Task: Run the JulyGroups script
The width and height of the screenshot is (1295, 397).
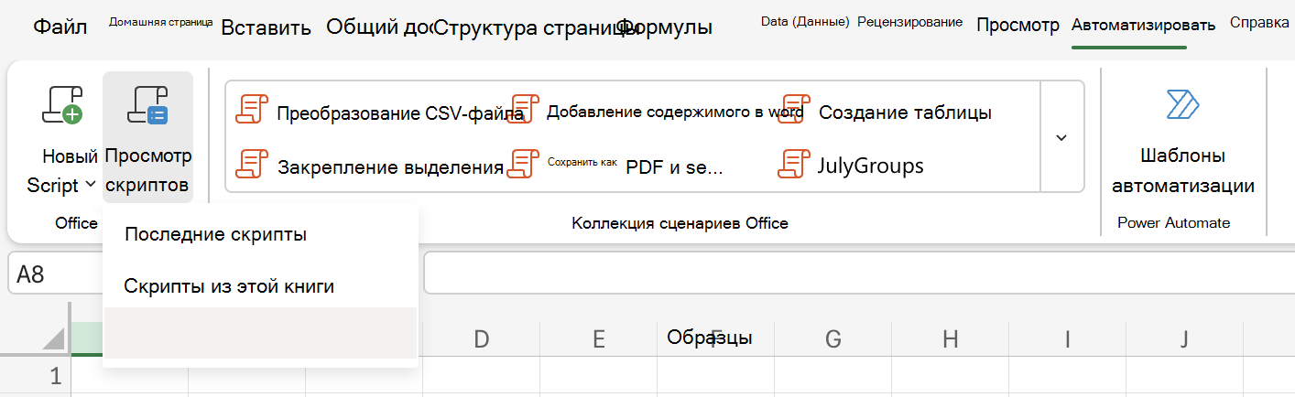Action: (x=851, y=166)
